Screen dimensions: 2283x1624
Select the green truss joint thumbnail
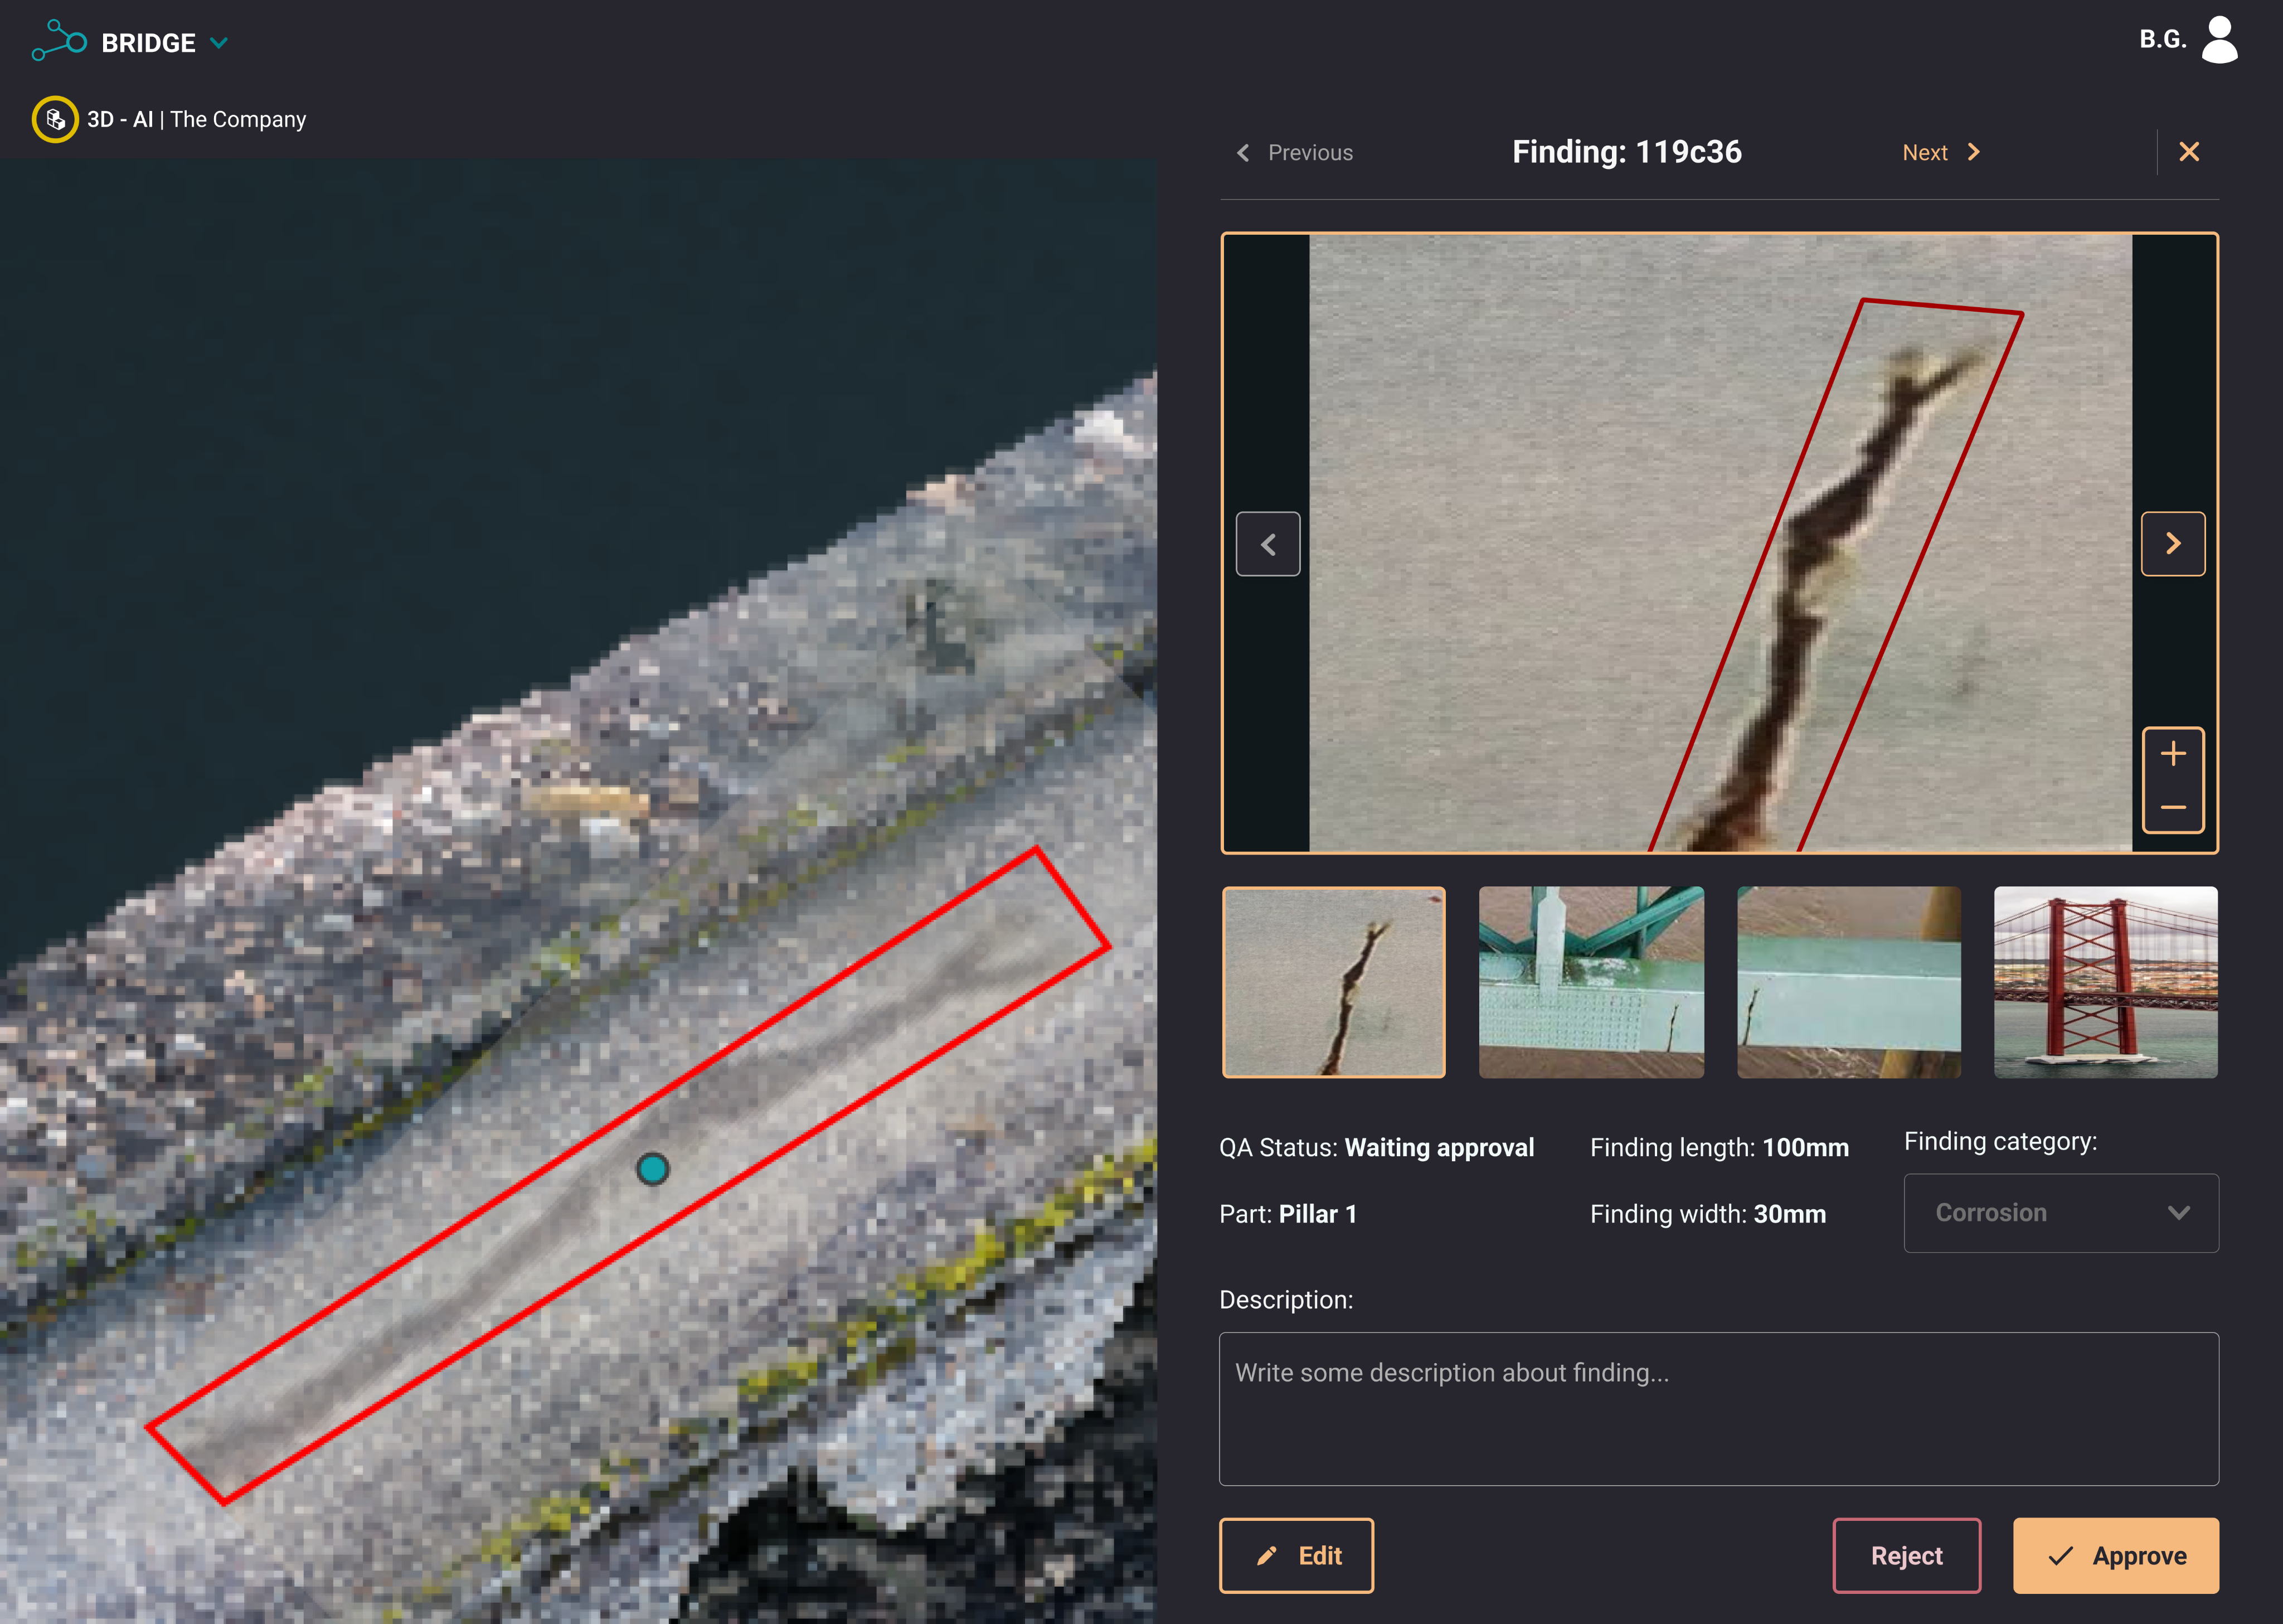pyautogui.click(x=1590, y=982)
